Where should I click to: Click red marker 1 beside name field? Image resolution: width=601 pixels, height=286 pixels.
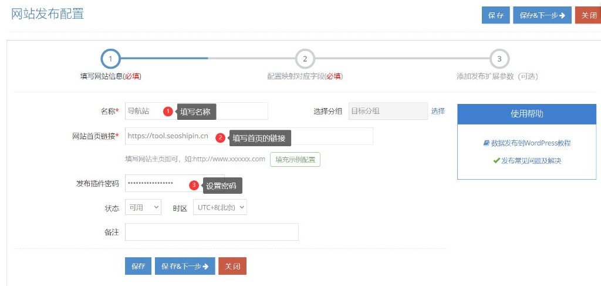coord(167,111)
